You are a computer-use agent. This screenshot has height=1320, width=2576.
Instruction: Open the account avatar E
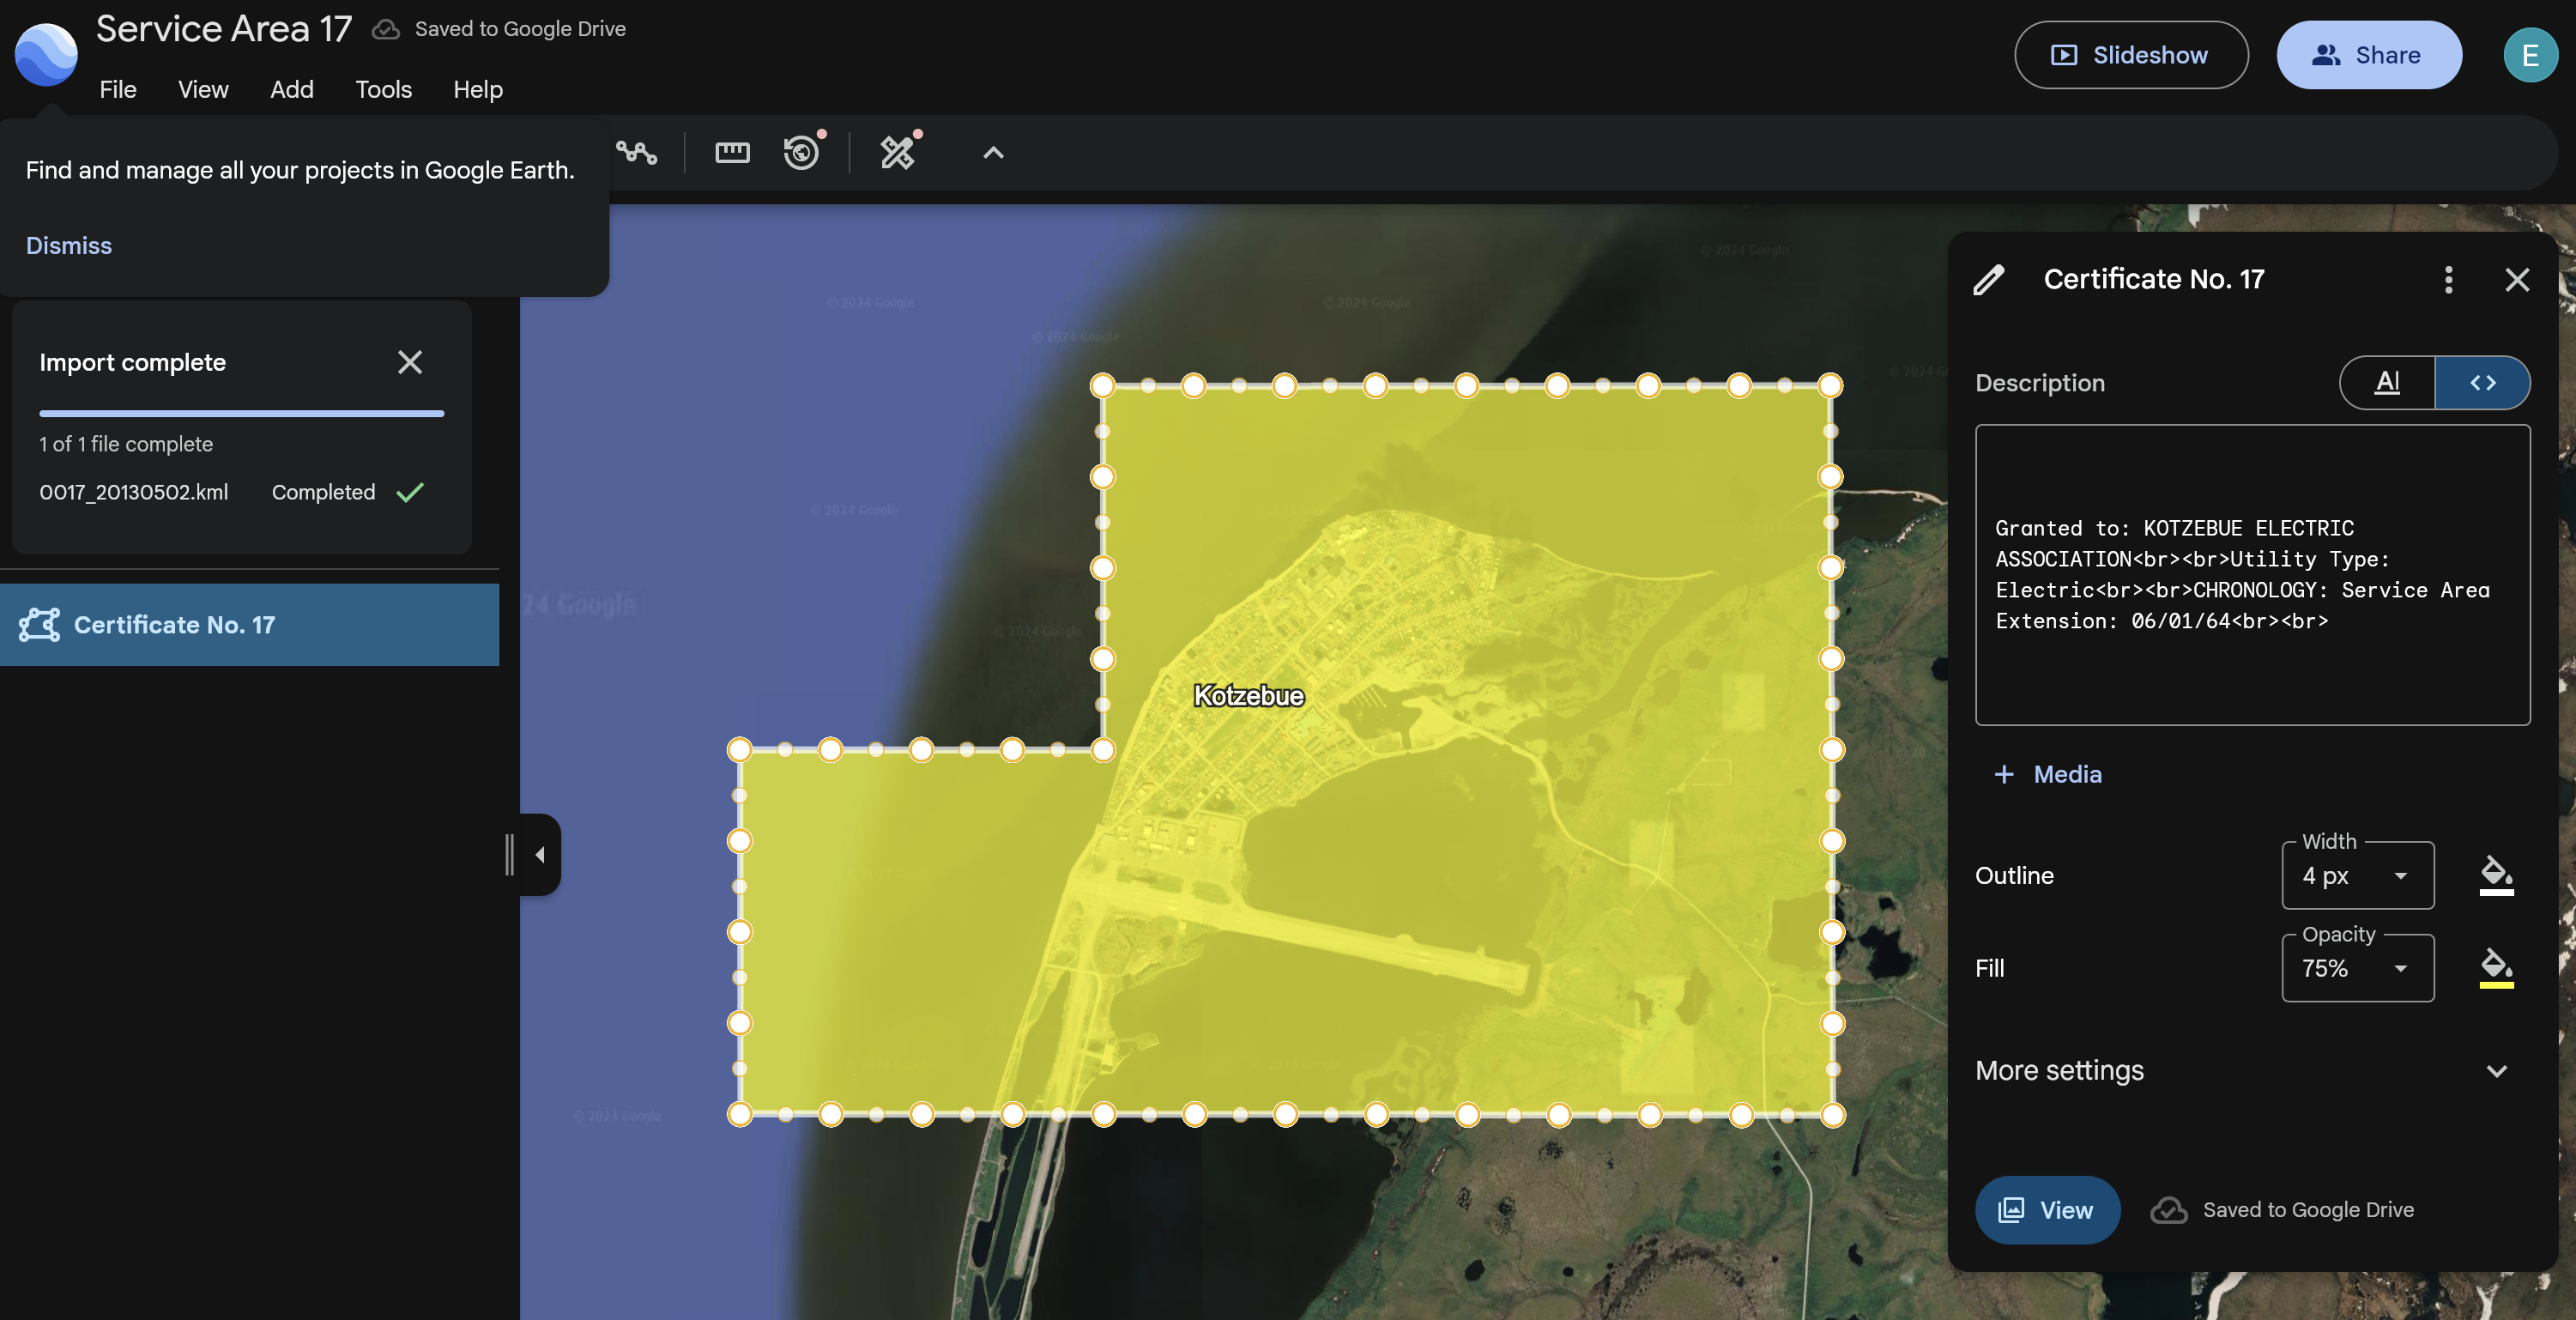click(x=2530, y=55)
